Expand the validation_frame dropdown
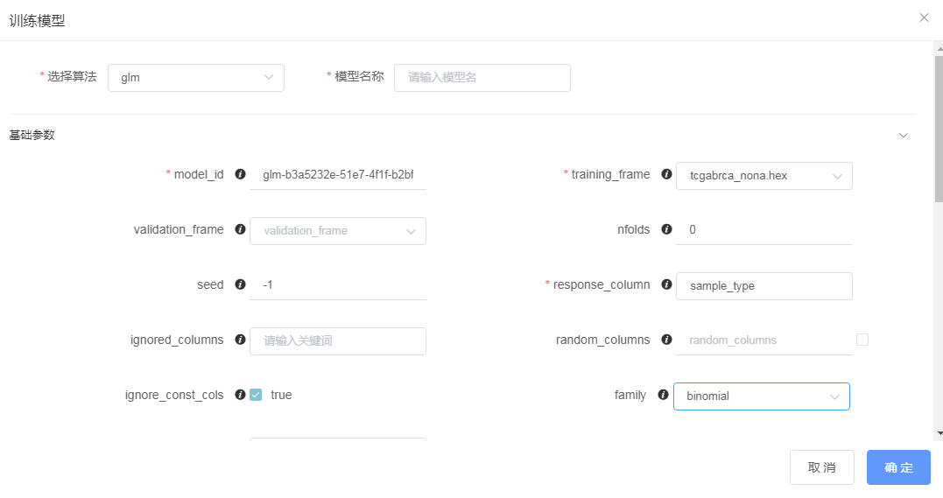Image resolution: width=943 pixels, height=498 pixels. 338,231
